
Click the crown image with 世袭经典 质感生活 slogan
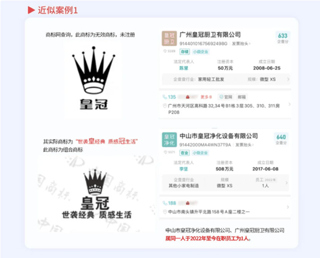[x=91, y=192]
